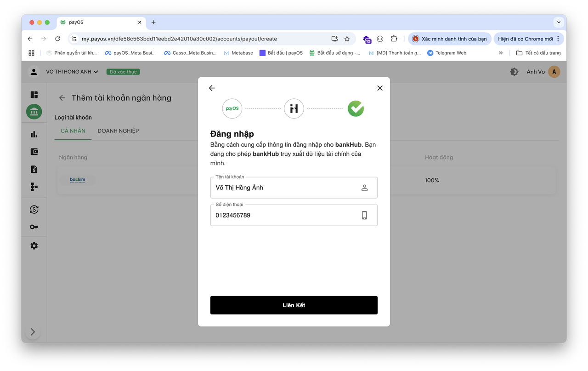Click the Liên Kết button

point(294,305)
